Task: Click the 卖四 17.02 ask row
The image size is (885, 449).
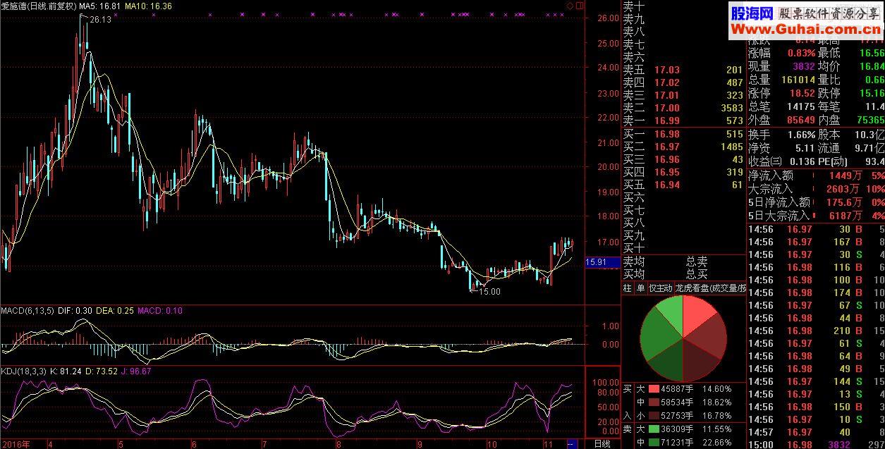Action: [x=683, y=82]
